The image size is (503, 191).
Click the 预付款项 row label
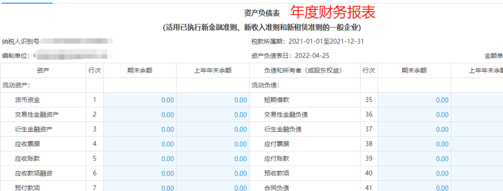coord(27,187)
